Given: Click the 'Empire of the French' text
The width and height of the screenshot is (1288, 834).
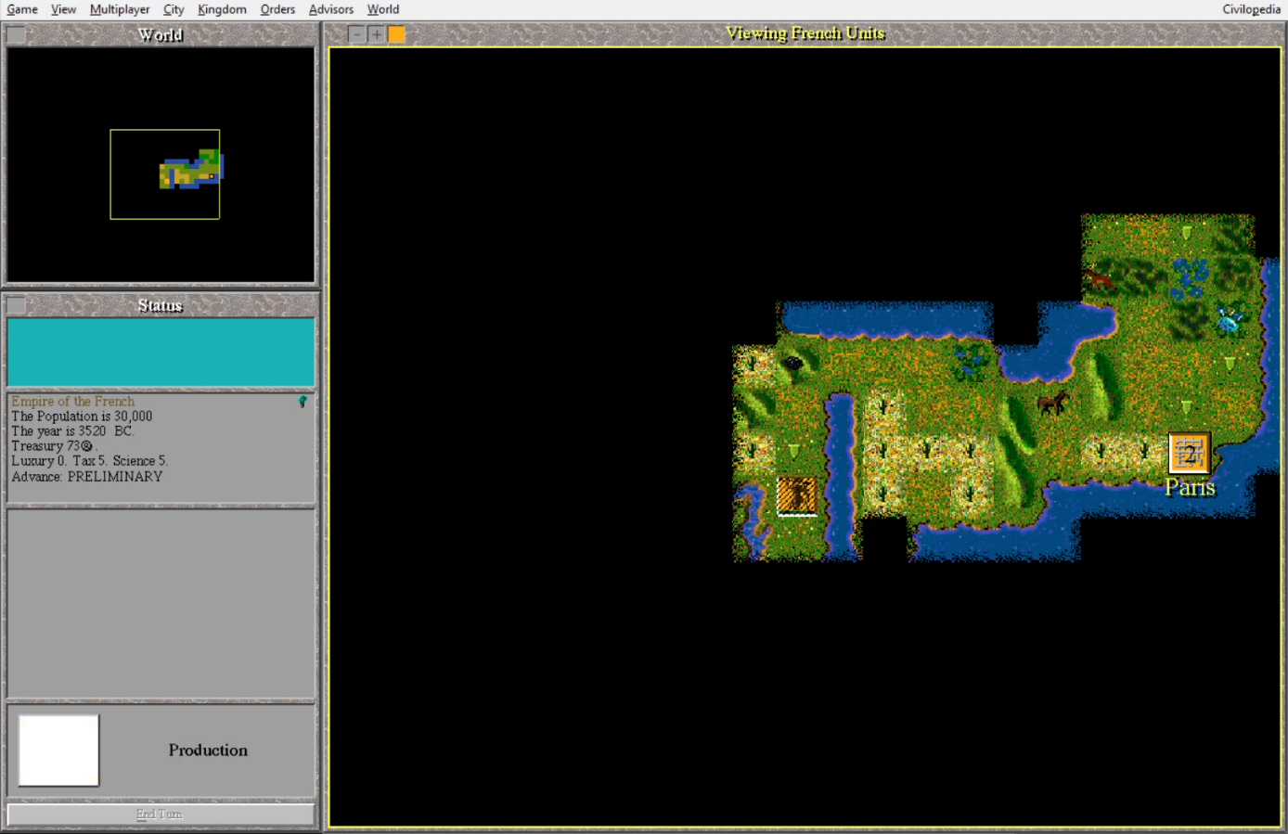Looking at the screenshot, I should tap(73, 402).
